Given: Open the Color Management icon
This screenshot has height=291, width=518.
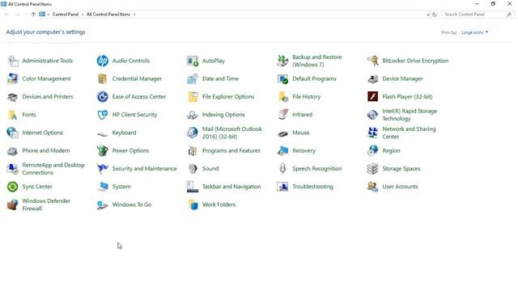Looking at the screenshot, I should 13,79.
